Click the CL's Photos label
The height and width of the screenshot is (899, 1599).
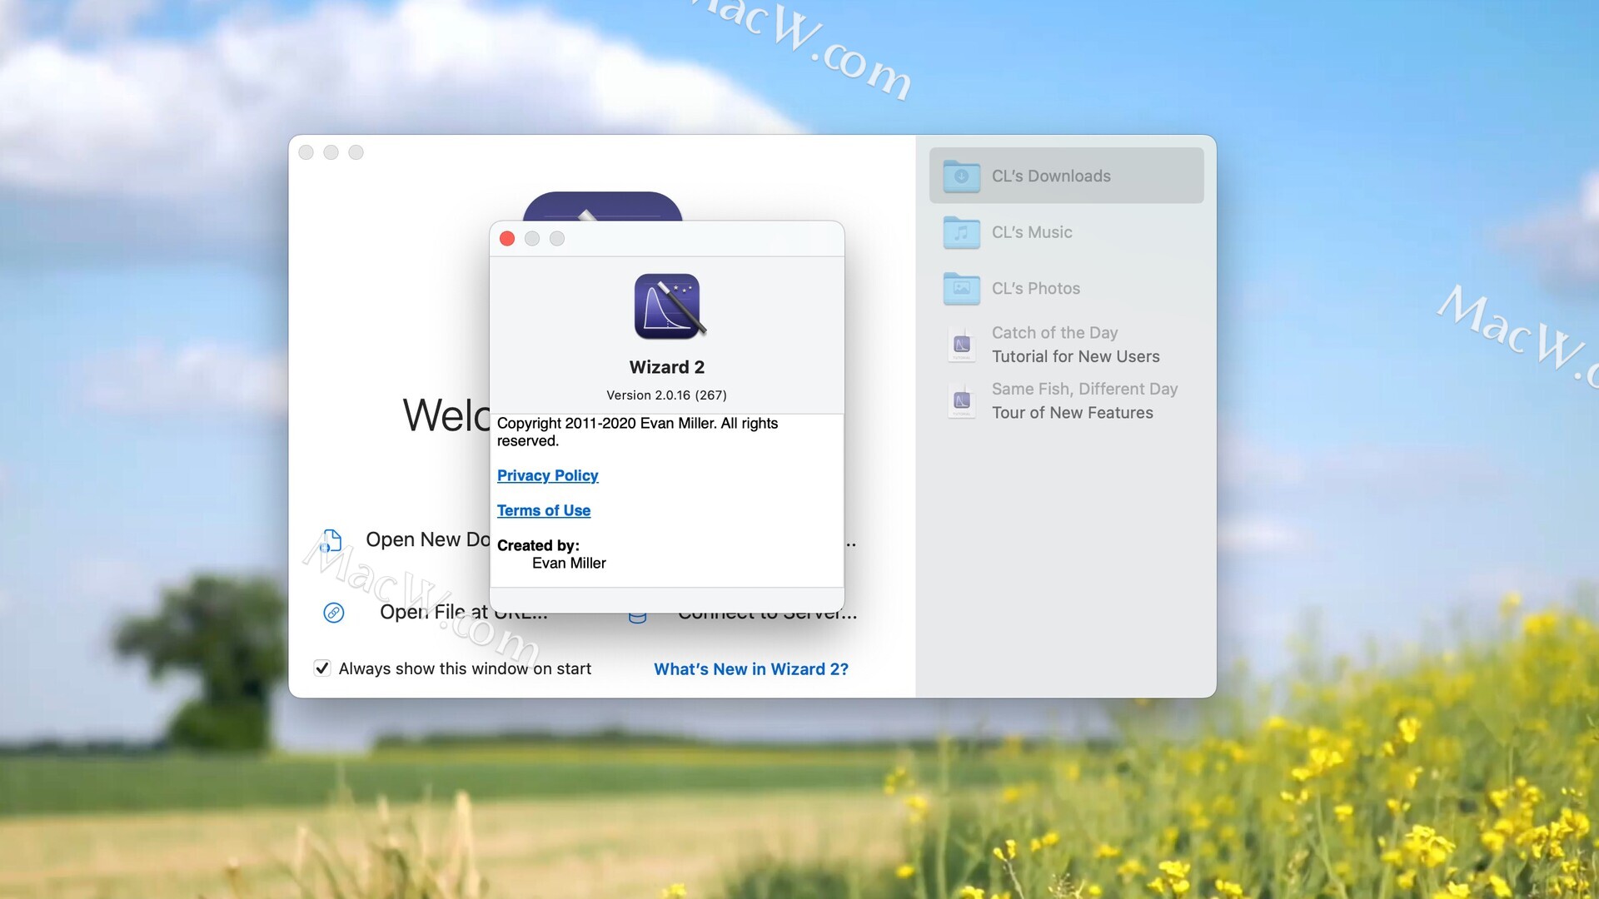[x=1036, y=288]
